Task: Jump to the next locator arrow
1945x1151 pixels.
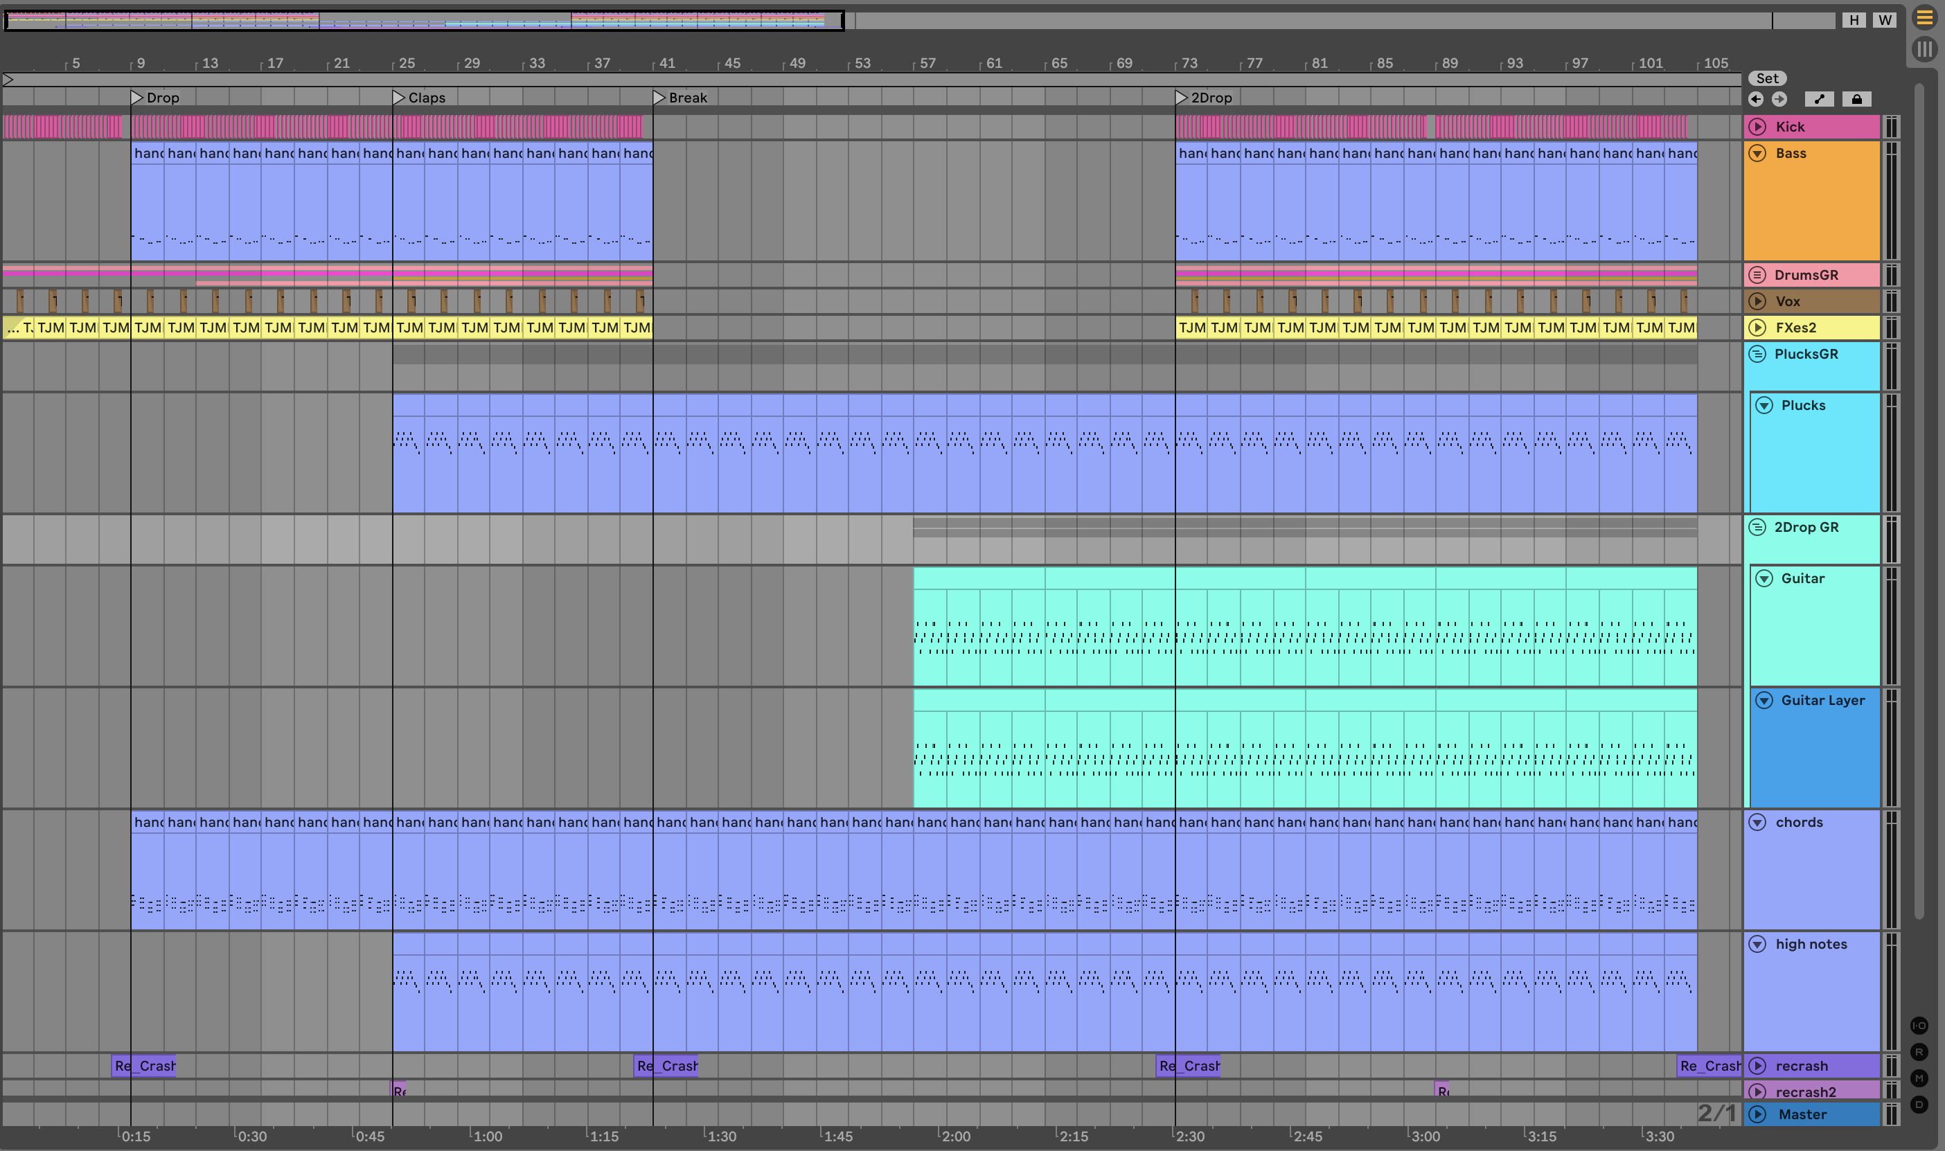Action: pyautogui.click(x=1780, y=99)
